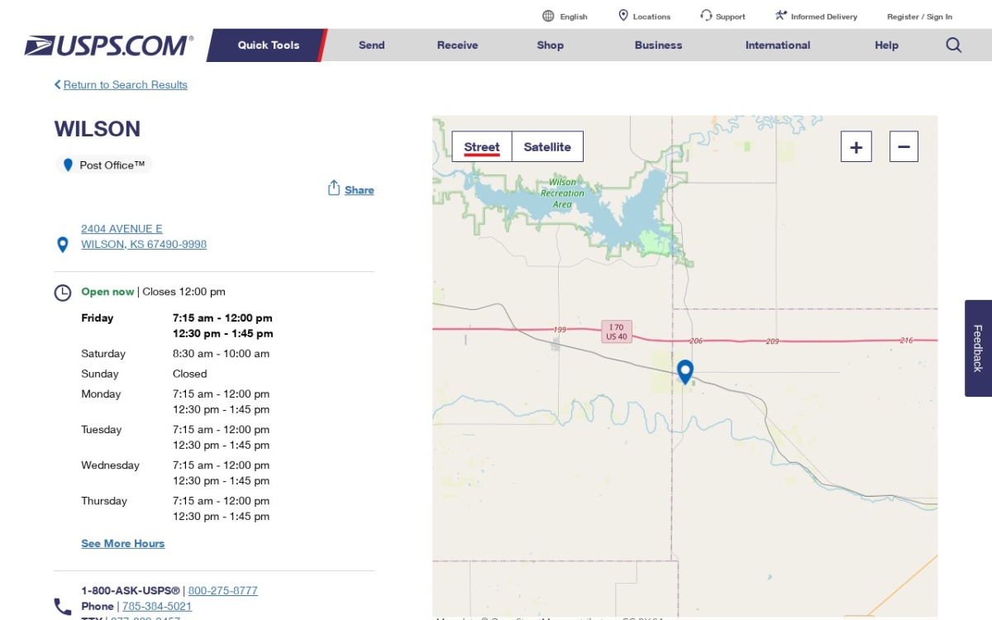This screenshot has height=620, width=992.
Task: Click the blue map pin marker
Action: (684, 372)
